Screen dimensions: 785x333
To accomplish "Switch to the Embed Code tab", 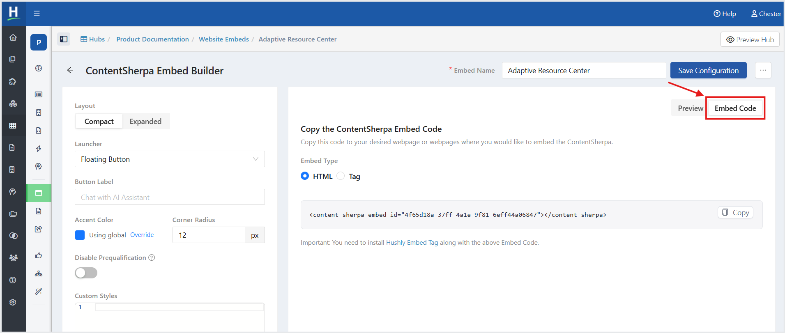I will [735, 108].
